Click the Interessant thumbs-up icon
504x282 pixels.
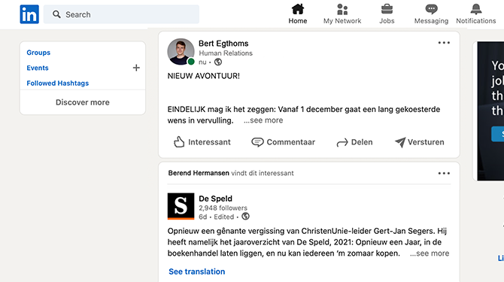(179, 142)
